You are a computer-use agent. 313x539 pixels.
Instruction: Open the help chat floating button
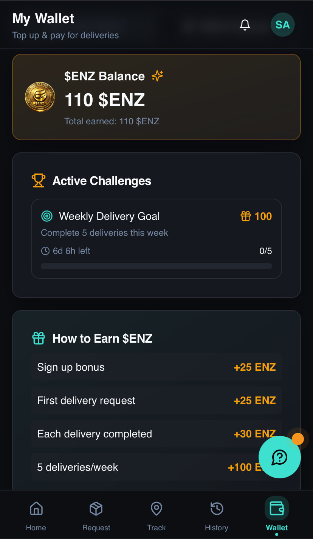279,457
